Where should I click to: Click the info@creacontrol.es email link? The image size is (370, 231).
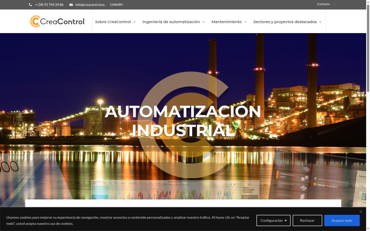90,5
